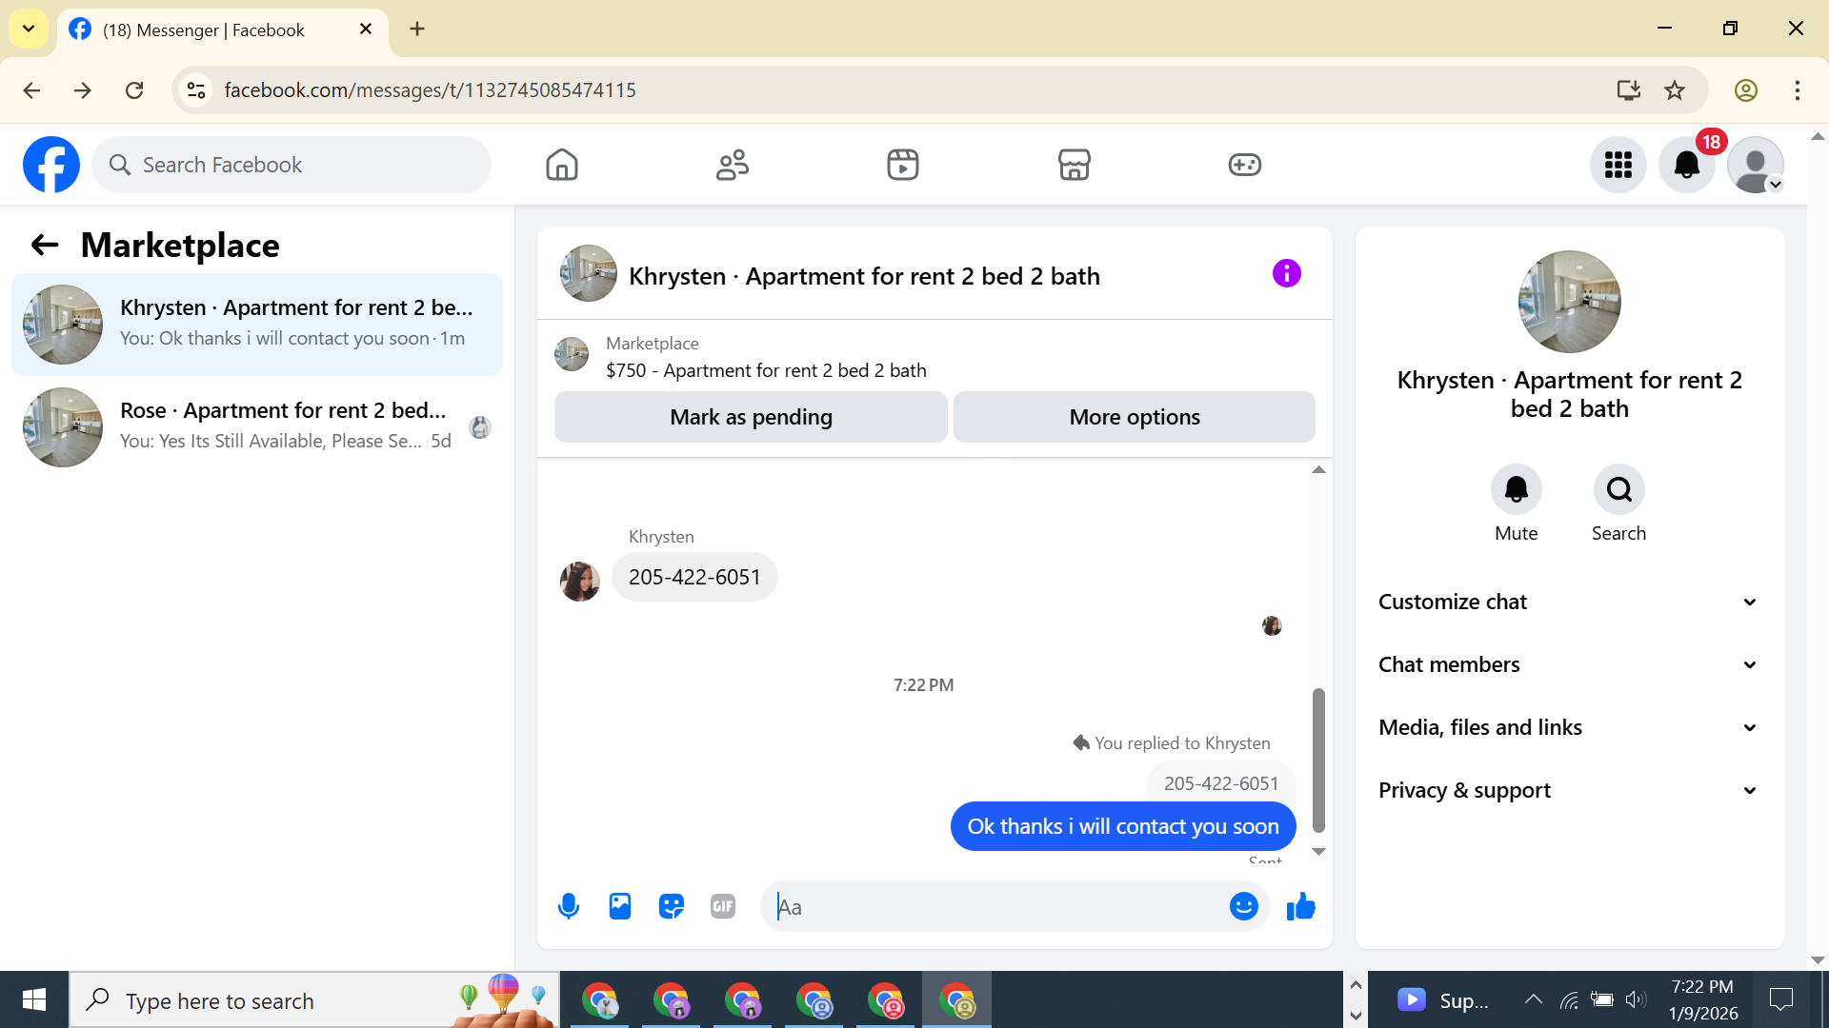The image size is (1829, 1028).
Task: Attach a photo using image icon
Action: [x=620, y=906]
